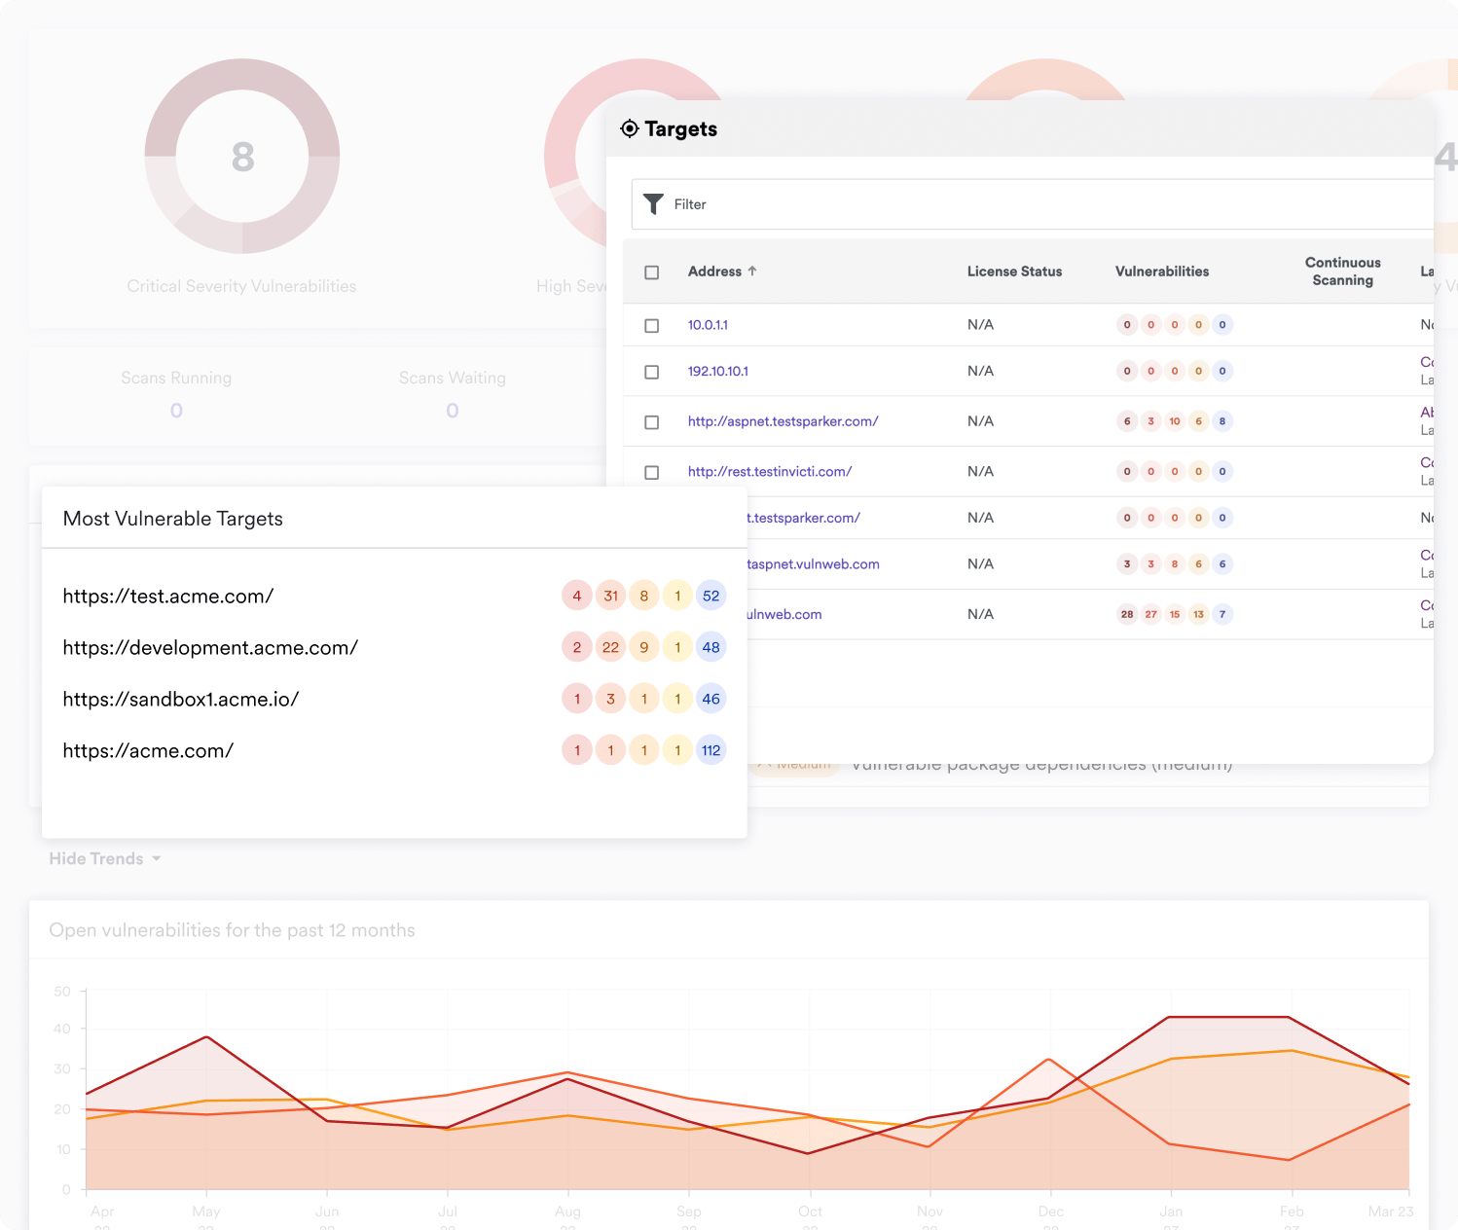Click the Targets crosshair icon
The width and height of the screenshot is (1458, 1230).
(x=630, y=128)
